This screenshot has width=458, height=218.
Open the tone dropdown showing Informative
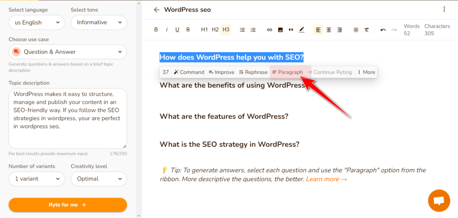click(x=99, y=22)
